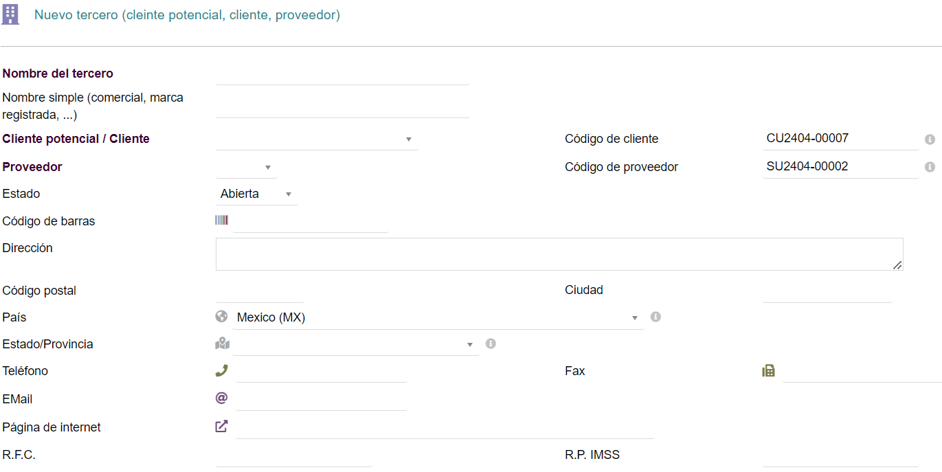The width and height of the screenshot is (942, 472).
Task: Open the Proveedor dropdown
Action: click(x=246, y=168)
